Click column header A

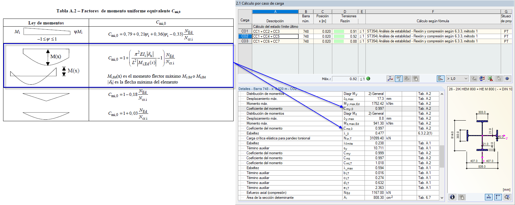coord(275,12)
